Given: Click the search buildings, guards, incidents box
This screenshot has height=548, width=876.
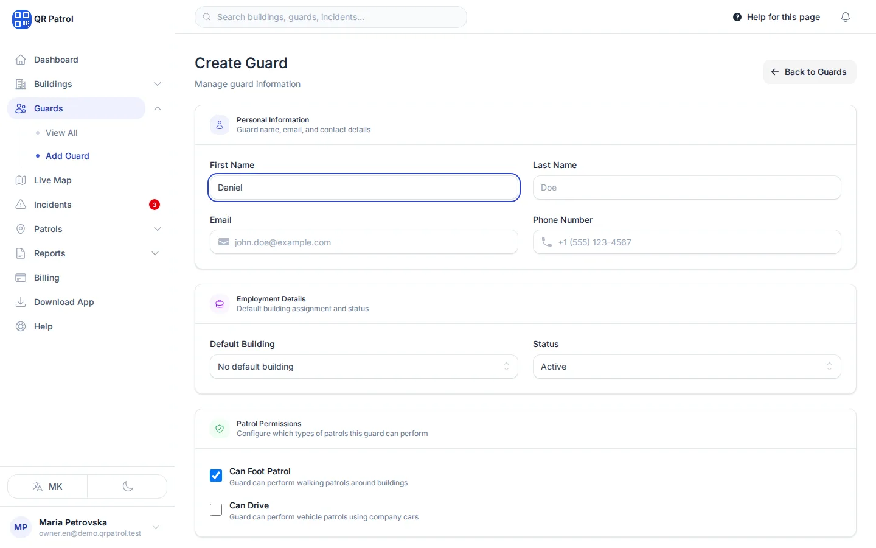Looking at the screenshot, I should click(x=331, y=17).
